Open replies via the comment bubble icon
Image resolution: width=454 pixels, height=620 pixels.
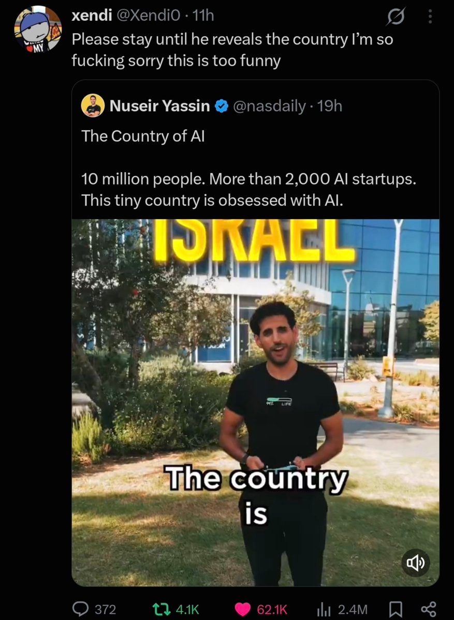(81, 609)
